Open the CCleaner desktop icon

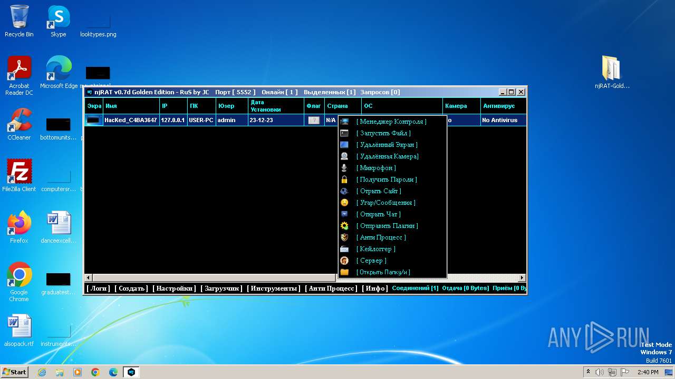(x=19, y=124)
